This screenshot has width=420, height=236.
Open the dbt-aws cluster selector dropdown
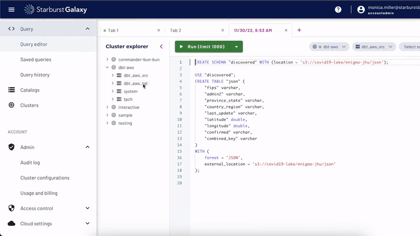click(329, 47)
